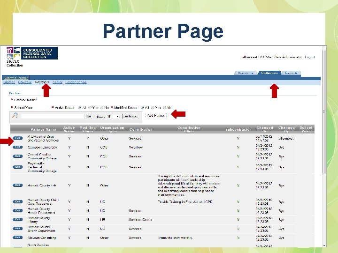Click the Logout link
The width and height of the screenshot is (338, 253).
click(x=310, y=57)
